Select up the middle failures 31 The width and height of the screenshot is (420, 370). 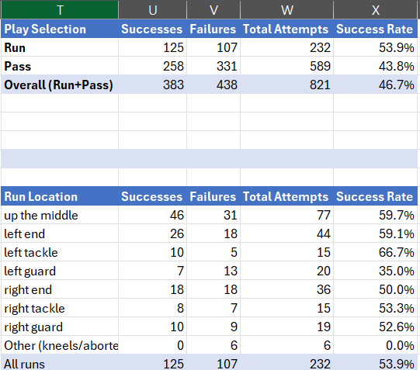point(213,215)
